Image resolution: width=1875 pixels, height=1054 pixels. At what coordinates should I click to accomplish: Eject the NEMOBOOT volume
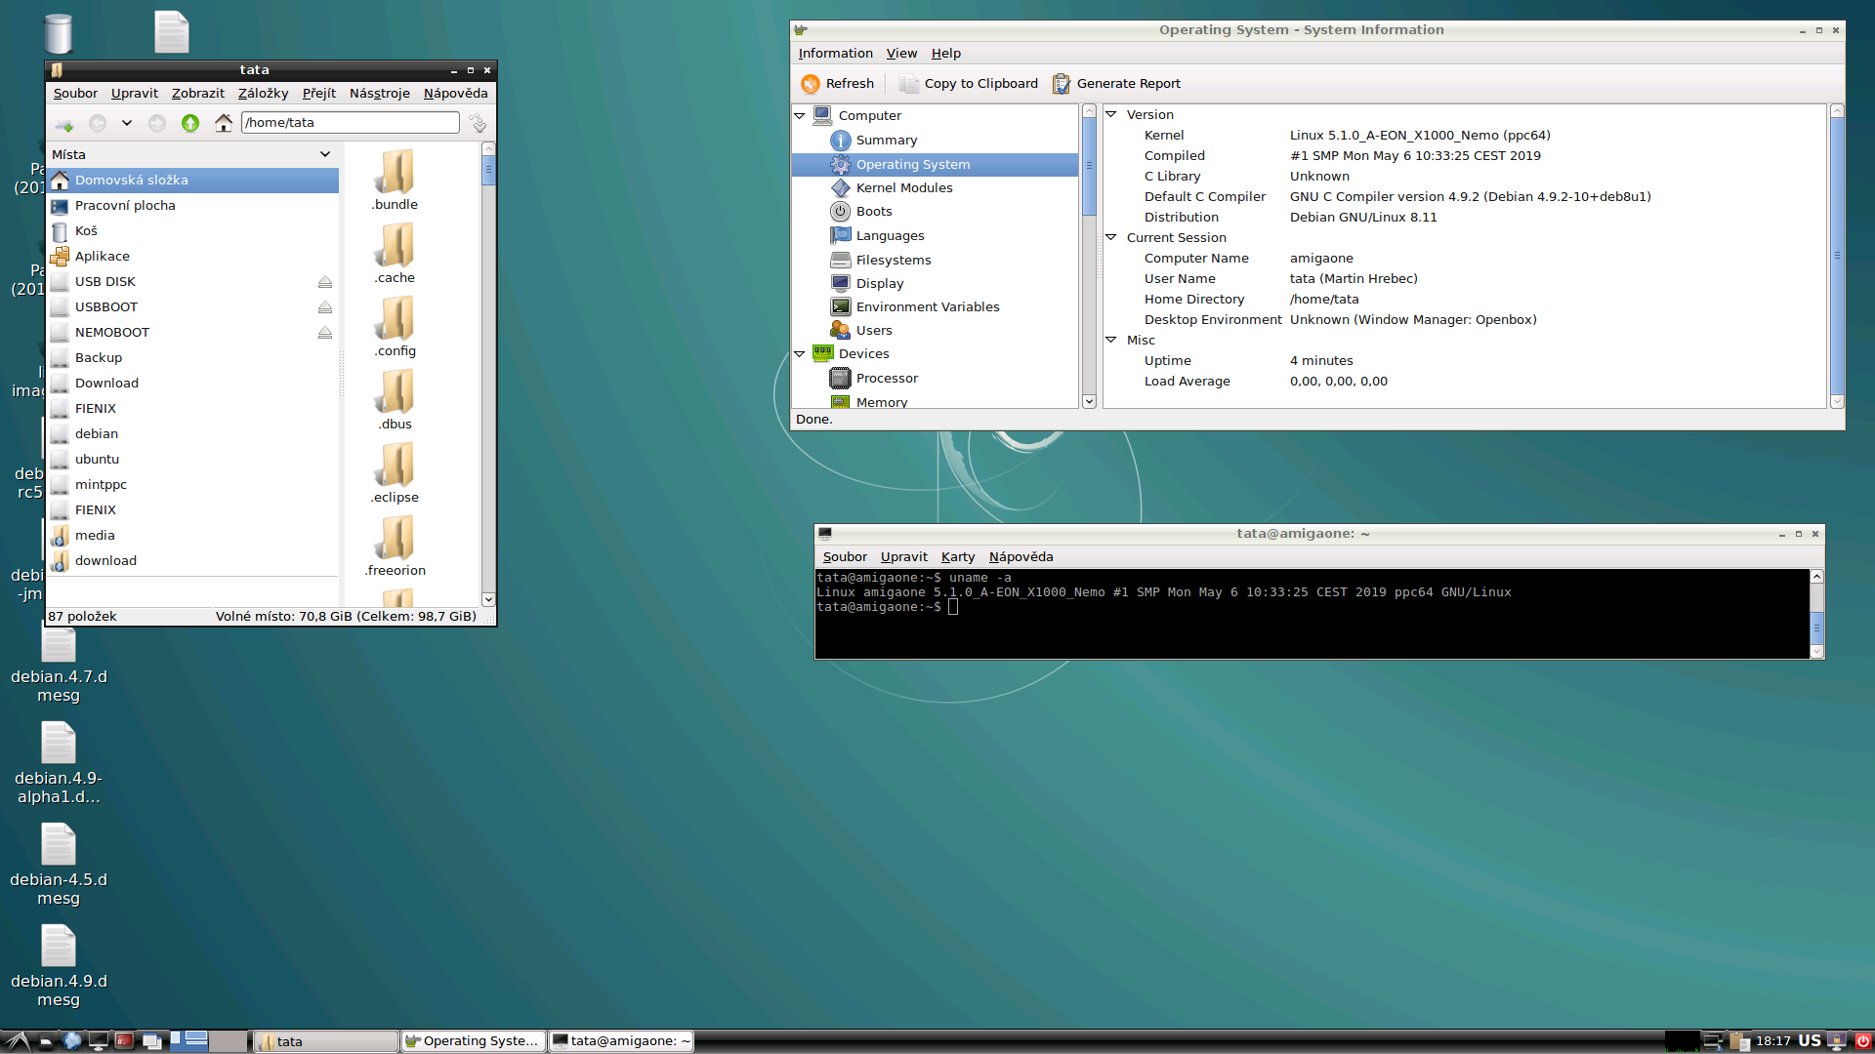325,333
